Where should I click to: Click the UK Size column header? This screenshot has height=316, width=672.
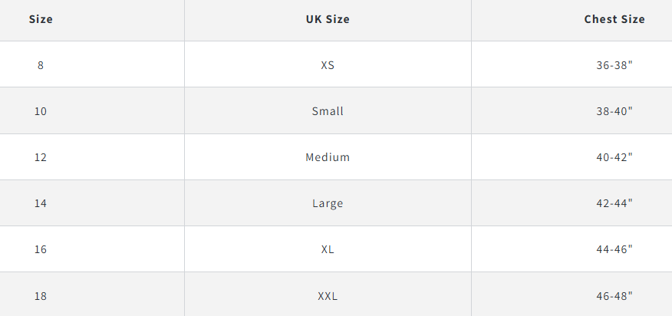(x=328, y=19)
